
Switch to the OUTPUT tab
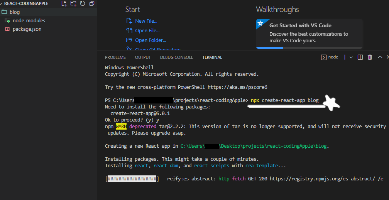[x=143, y=57]
